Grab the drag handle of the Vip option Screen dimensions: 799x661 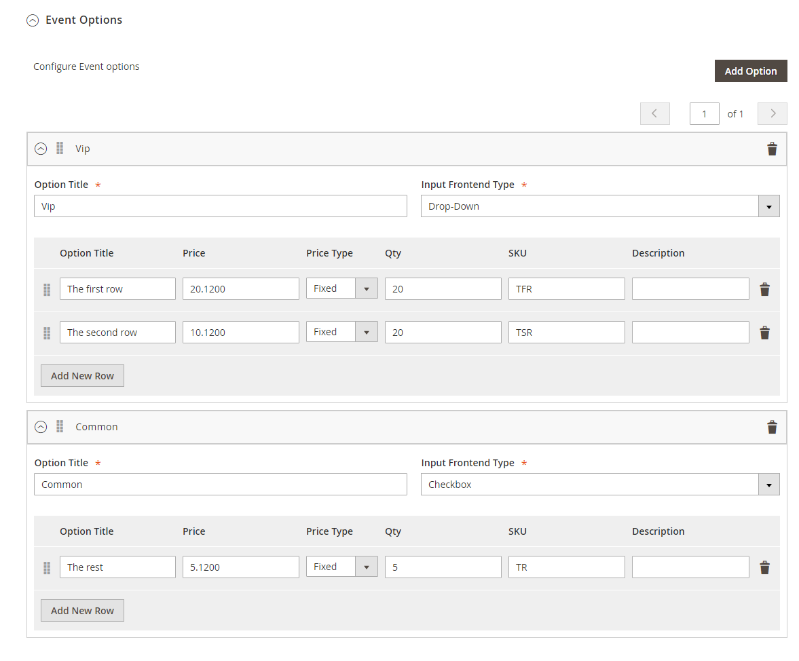60,148
